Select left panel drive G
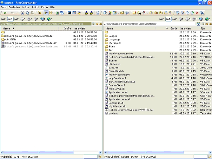212x159 pixels. [x=29, y=19]
